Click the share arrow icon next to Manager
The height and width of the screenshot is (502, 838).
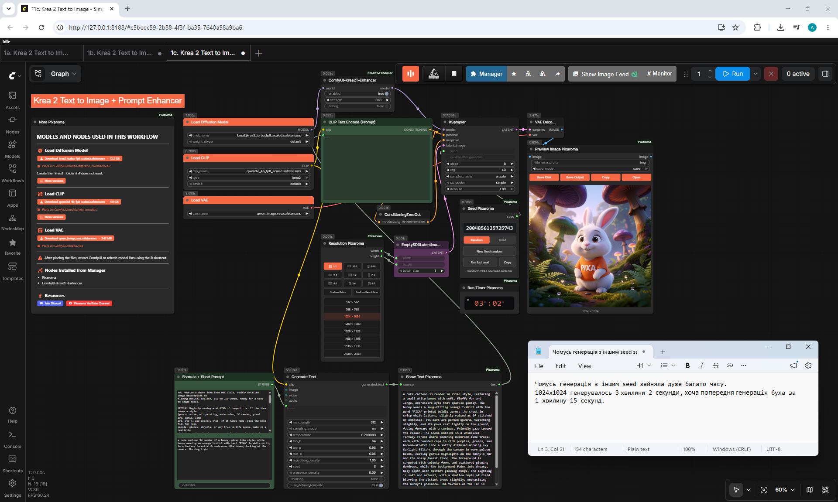(x=557, y=74)
